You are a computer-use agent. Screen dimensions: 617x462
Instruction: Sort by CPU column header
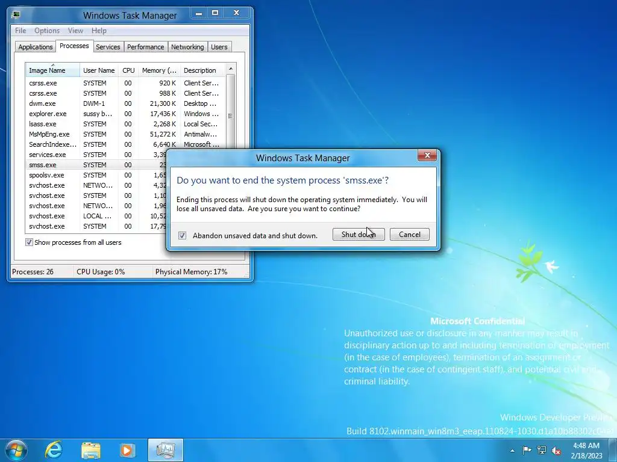pos(128,70)
